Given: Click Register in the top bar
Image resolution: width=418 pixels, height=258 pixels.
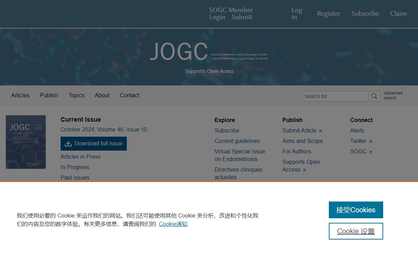Looking at the screenshot, I should click(329, 14).
